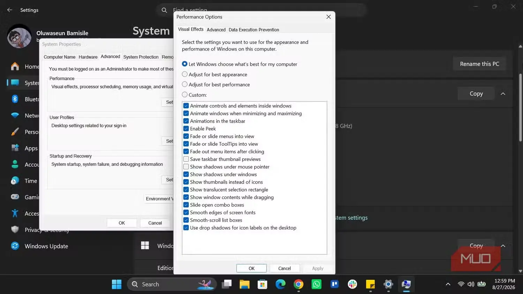This screenshot has height=294, width=523.
Task: Switch to Data Execution Prevention tab
Action: (x=254, y=30)
